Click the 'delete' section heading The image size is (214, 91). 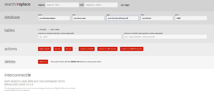10,62
